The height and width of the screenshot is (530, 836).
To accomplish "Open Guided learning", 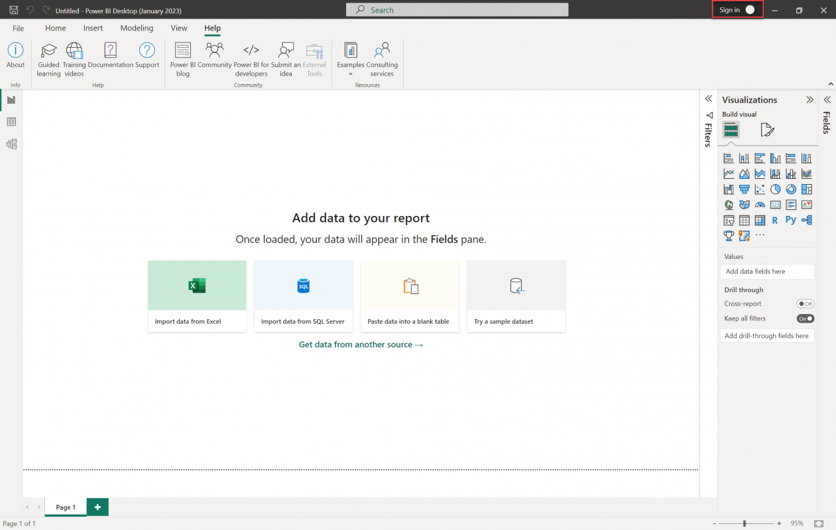I will tap(48, 60).
